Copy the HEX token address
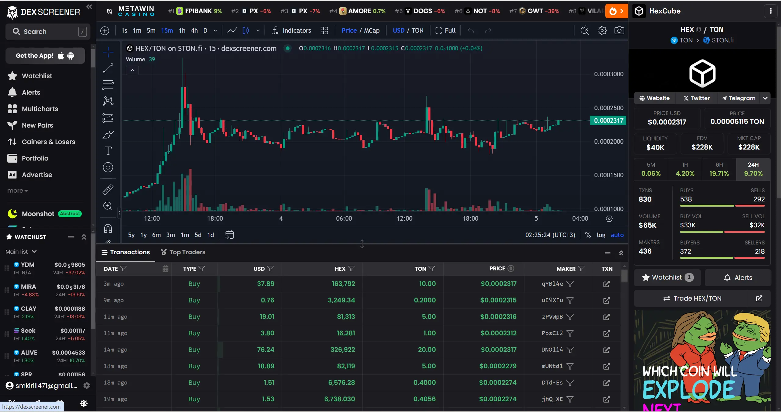 (x=698, y=30)
